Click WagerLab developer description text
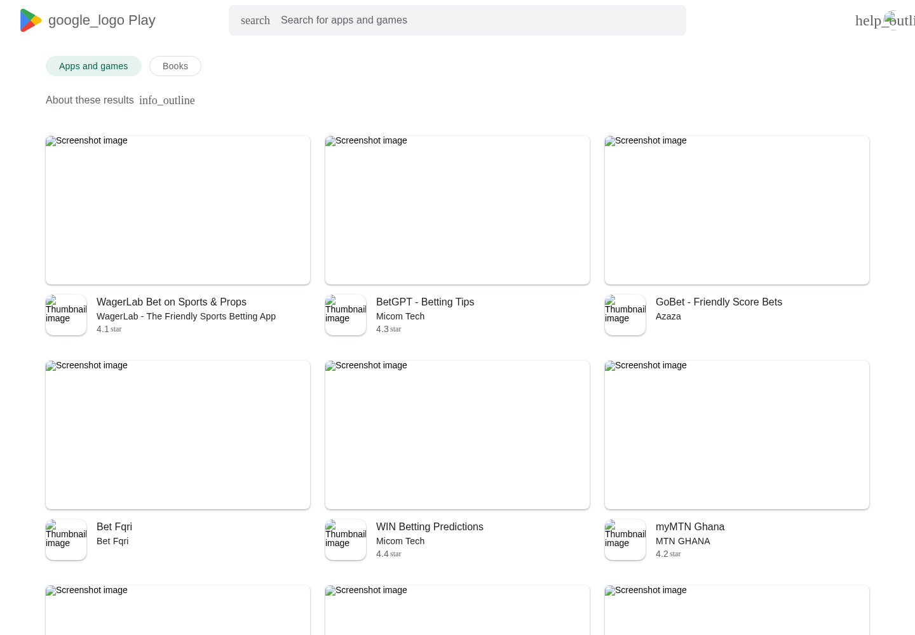Viewport: 915px width, 635px height. pos(186,316)
